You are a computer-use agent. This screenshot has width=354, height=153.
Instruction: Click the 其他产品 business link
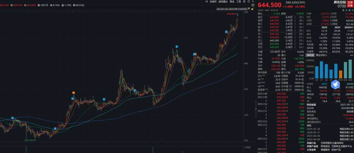(336, 150)
